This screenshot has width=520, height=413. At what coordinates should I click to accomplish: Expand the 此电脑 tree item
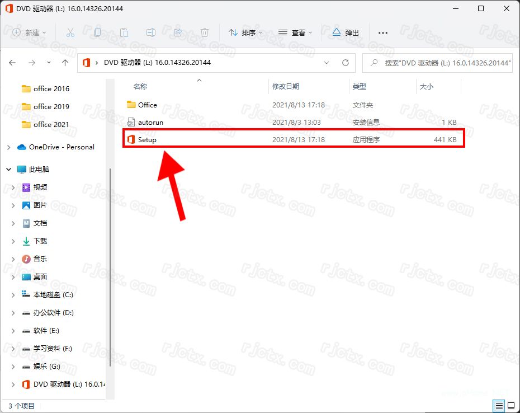click(x=8, y=168)
